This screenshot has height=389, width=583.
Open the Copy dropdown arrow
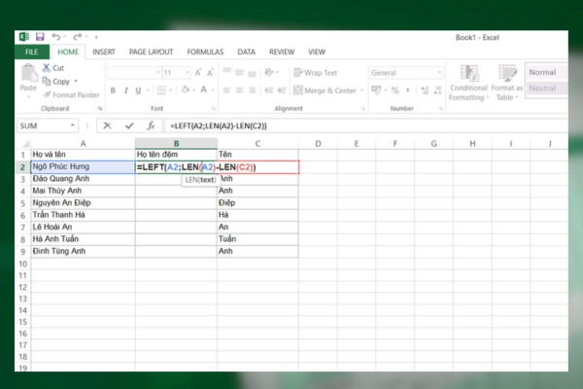click(76, 81)
